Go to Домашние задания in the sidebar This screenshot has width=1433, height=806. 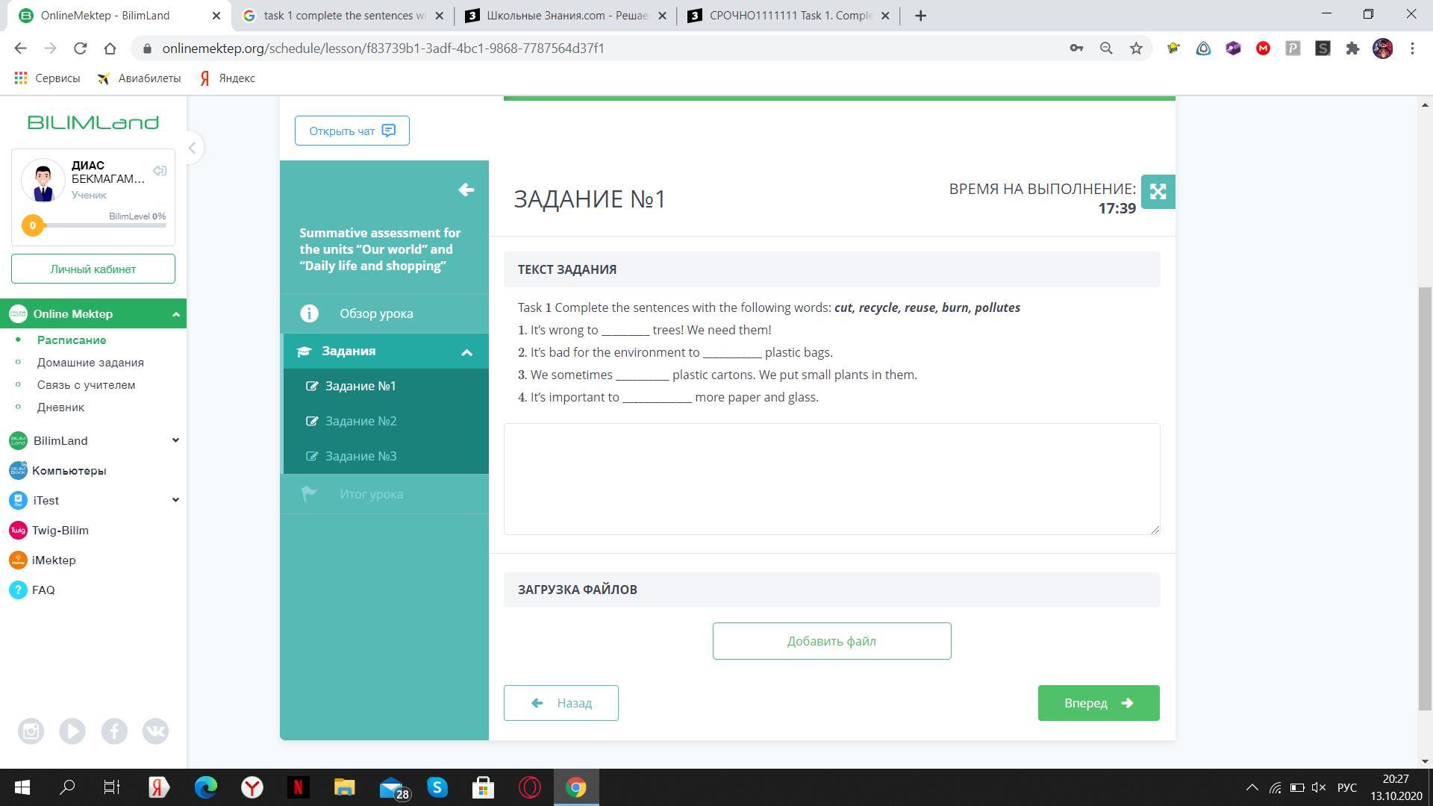coord(90,363)
